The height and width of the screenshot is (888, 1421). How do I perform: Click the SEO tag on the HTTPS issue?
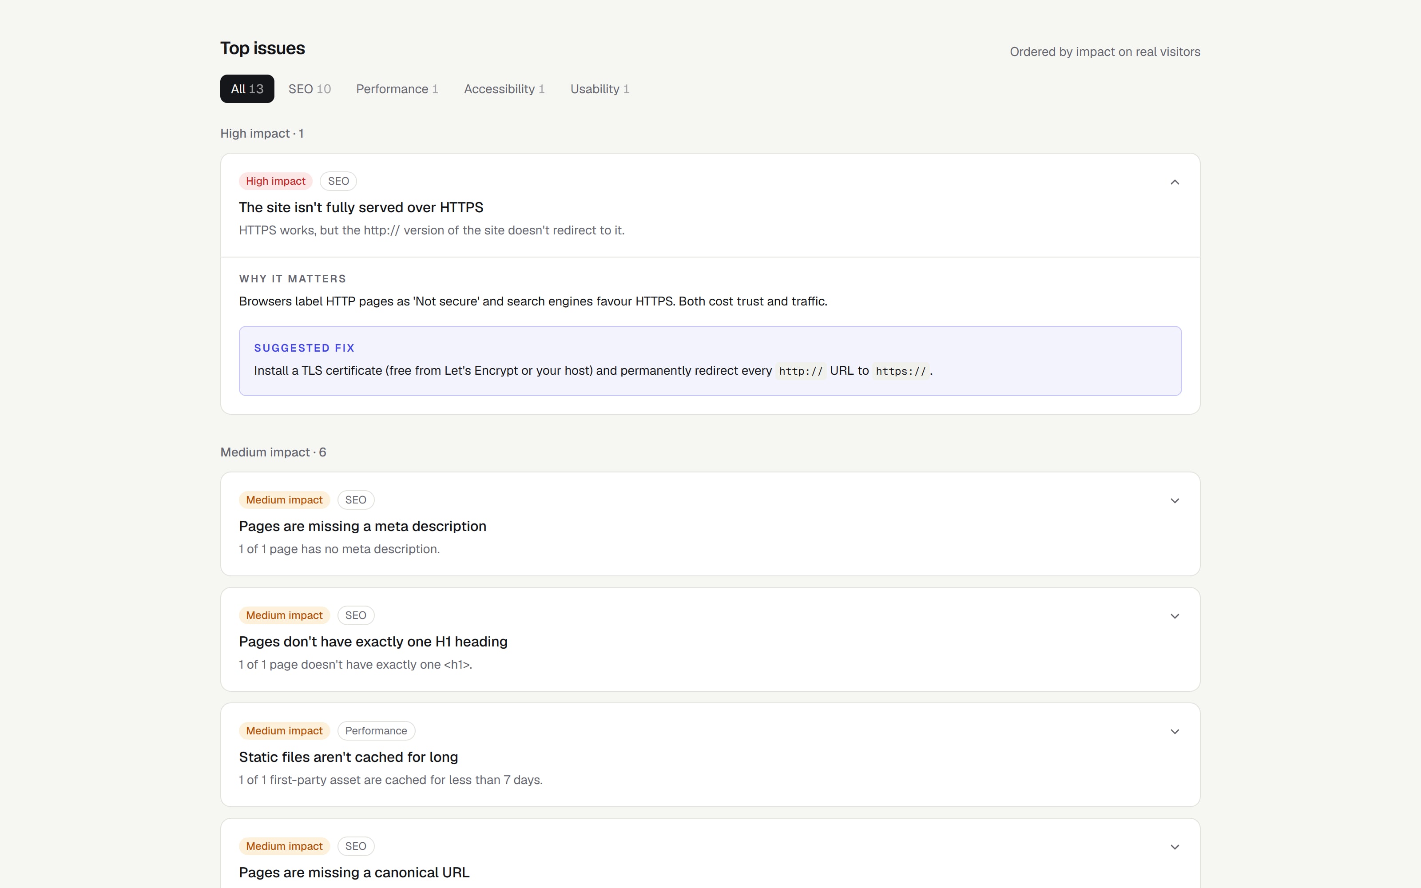pyautogui.click(x=338, y=181)
